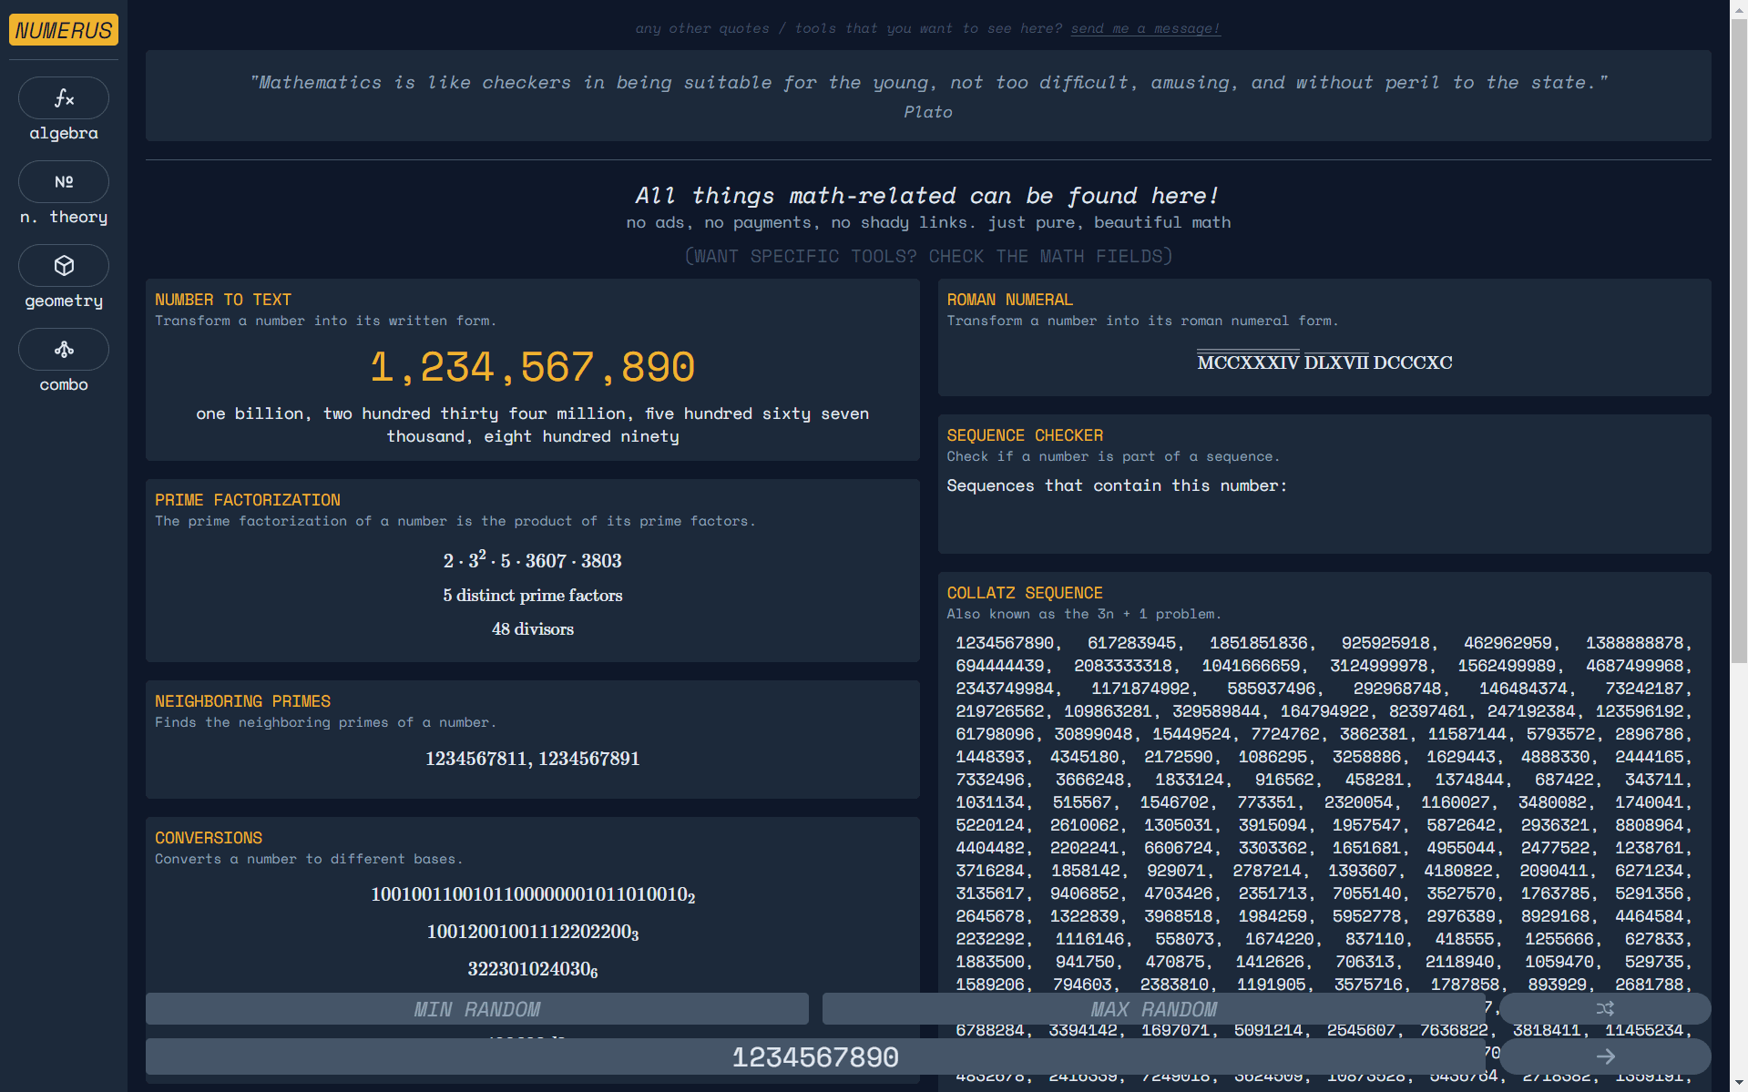The height and width of the screenshot is (1092, 1748).
Task: Click the base 6 value 322301024030
Action: (533, 970)
